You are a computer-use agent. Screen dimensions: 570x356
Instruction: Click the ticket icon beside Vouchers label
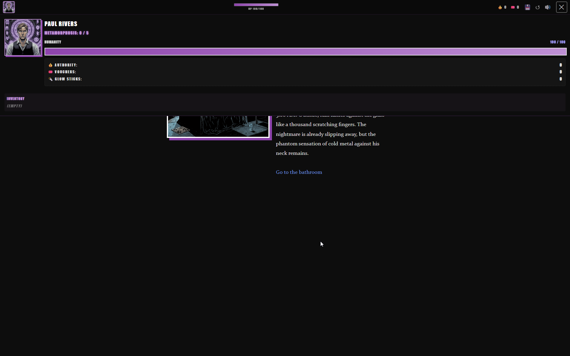pyautogui.click(x=50, y=72)
